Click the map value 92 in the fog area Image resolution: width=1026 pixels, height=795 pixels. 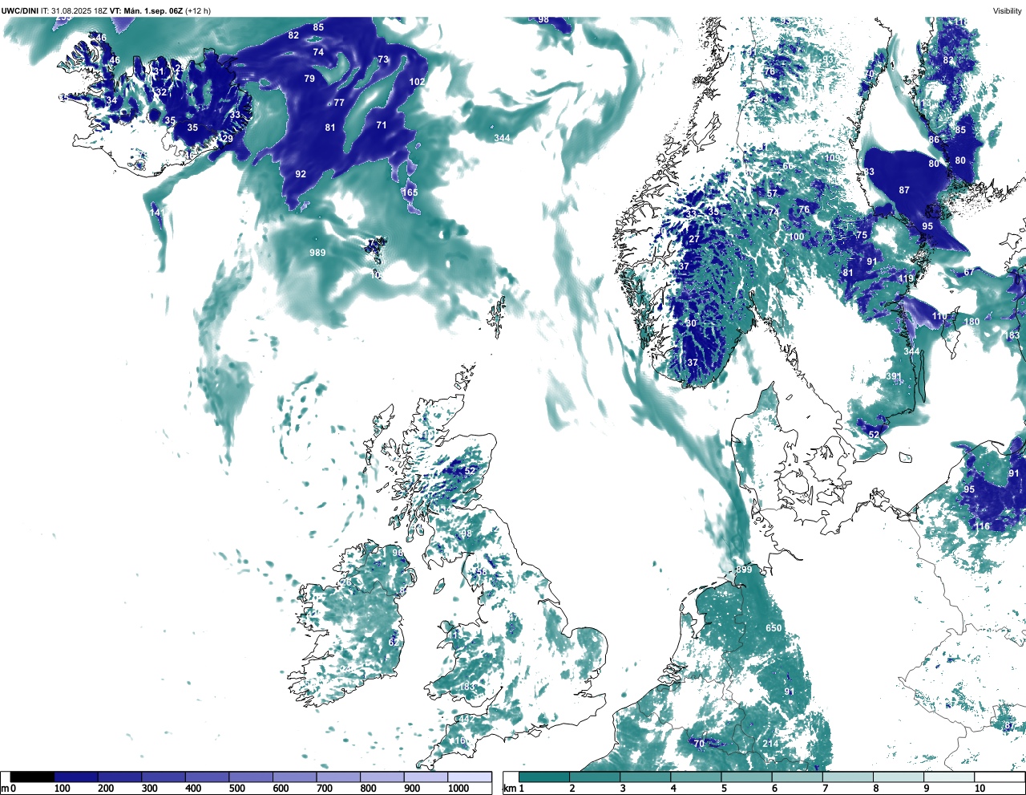click(x=301, y=174)
